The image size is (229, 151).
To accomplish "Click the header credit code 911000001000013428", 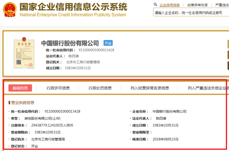I will [x=97, y=50].
